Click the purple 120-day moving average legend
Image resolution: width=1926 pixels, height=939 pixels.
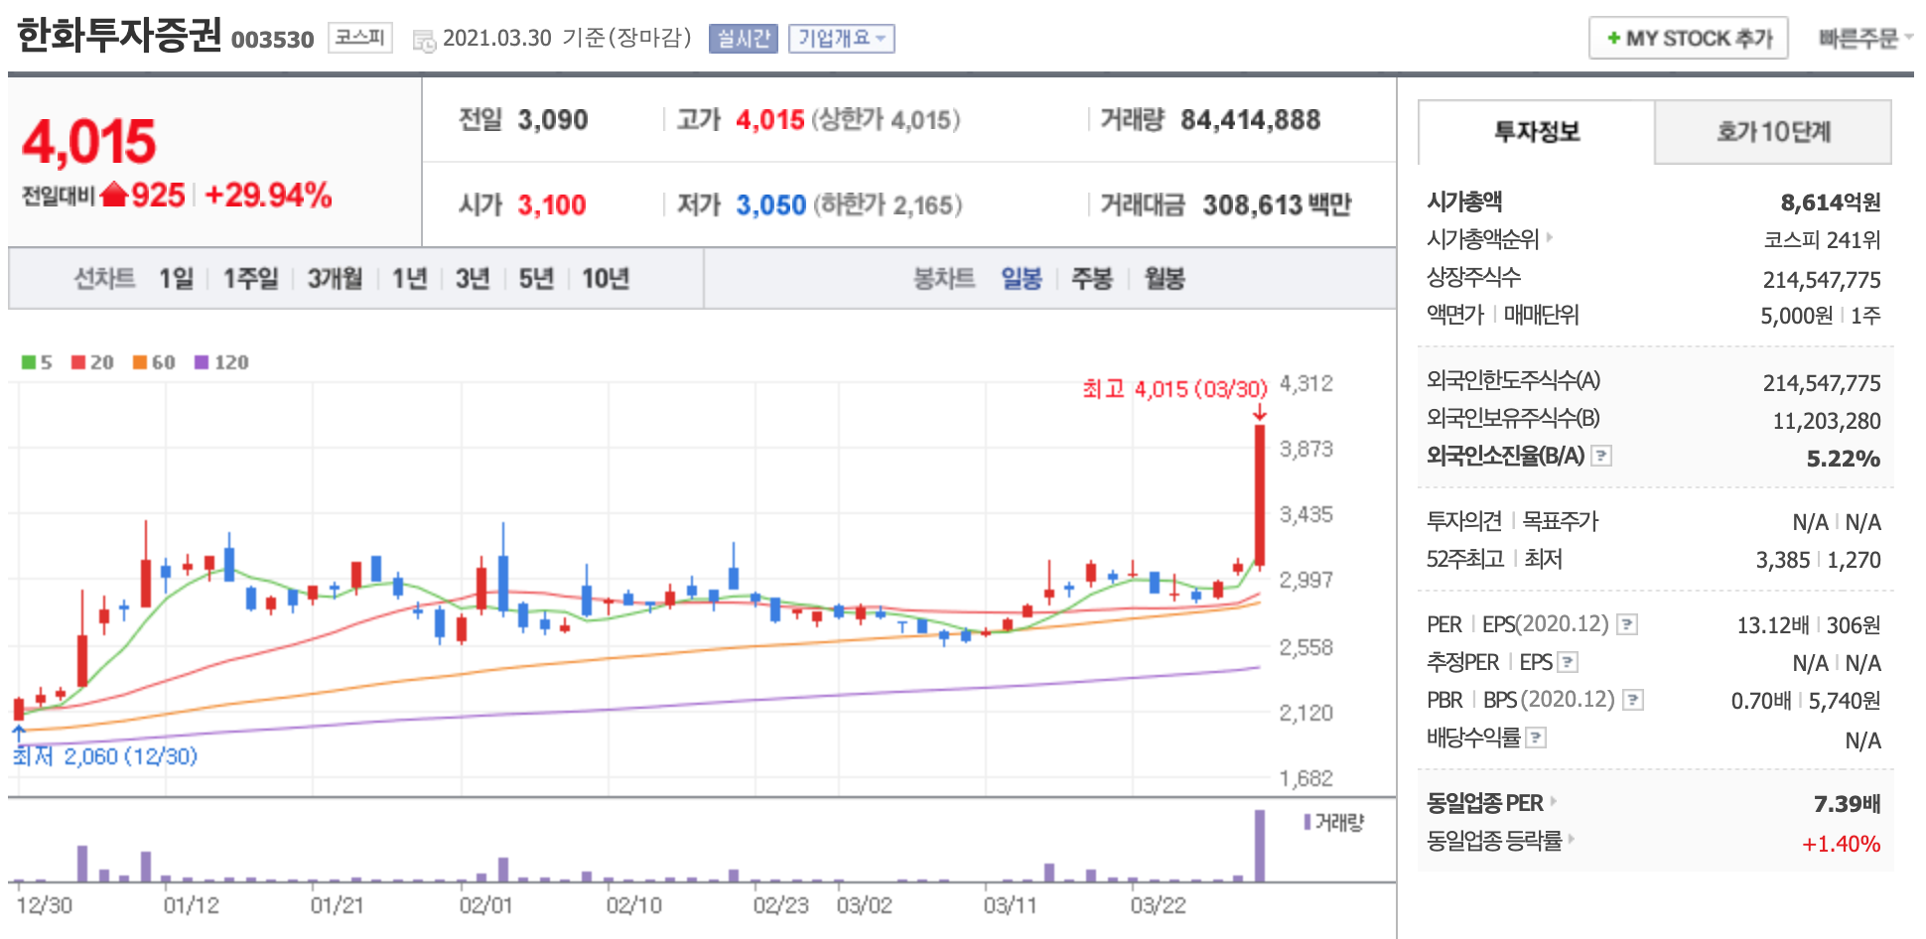click(x=221, y=362)
